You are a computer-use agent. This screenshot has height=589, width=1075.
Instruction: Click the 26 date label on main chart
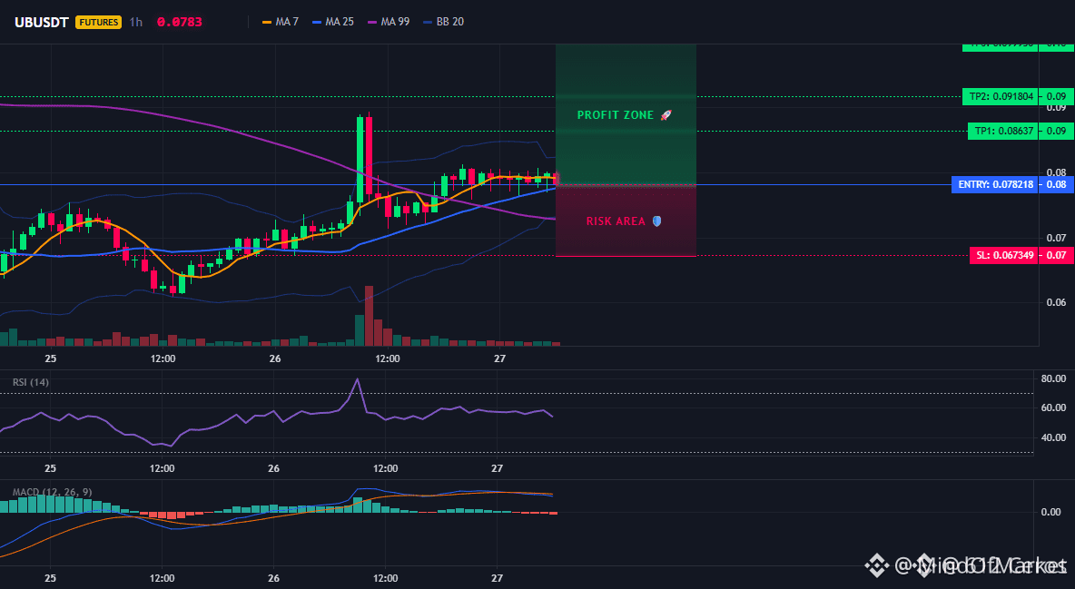(275, 358)
